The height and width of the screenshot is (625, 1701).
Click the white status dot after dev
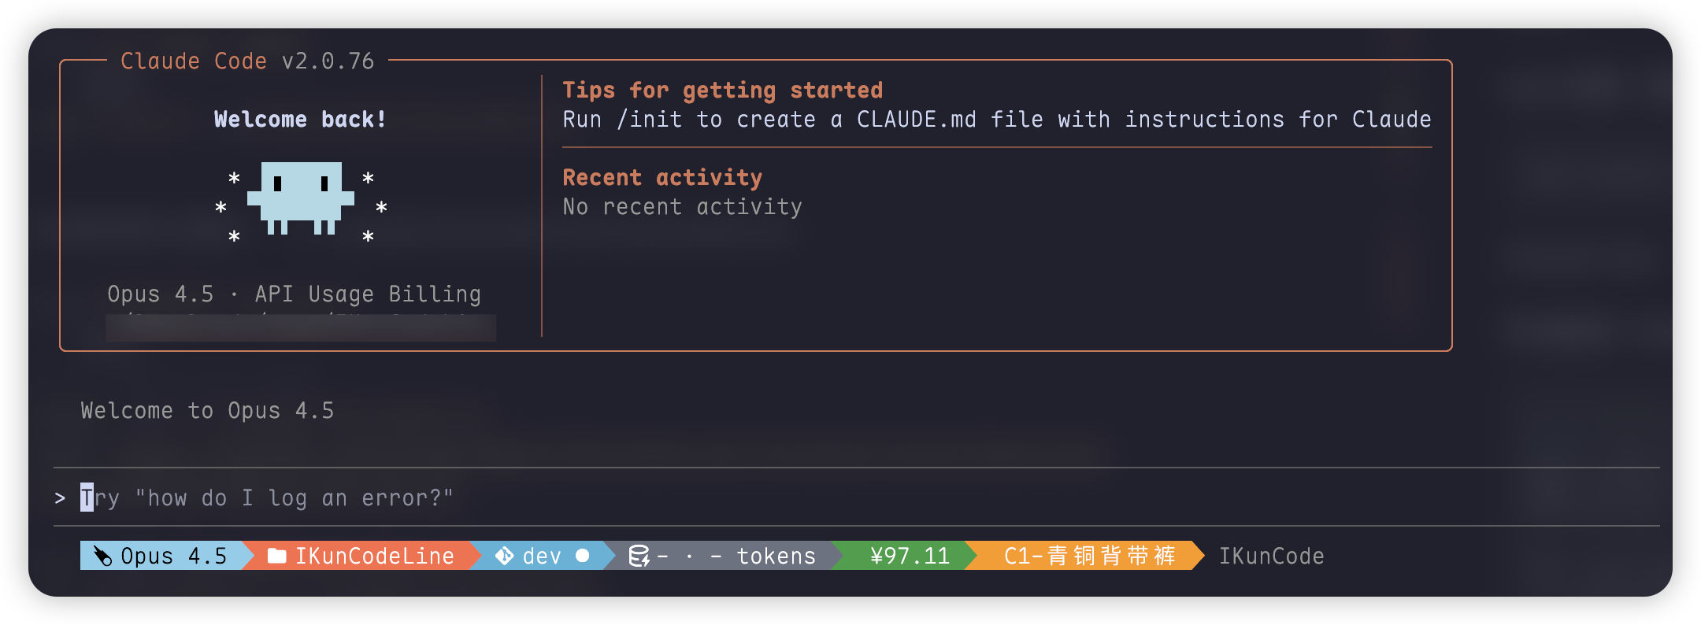(583, 556)
